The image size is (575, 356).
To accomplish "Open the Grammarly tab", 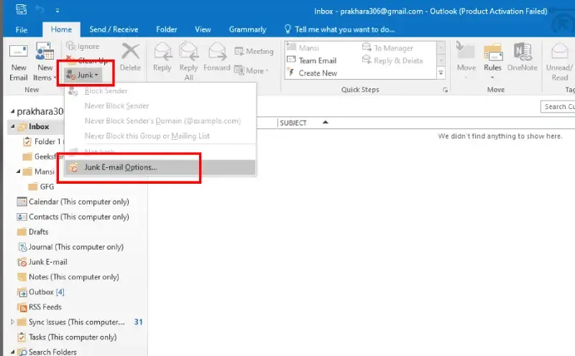I will (247, 29).
